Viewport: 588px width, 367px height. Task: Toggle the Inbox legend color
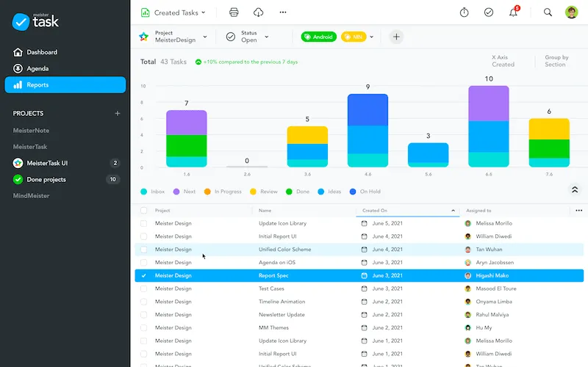click(143, 192)
